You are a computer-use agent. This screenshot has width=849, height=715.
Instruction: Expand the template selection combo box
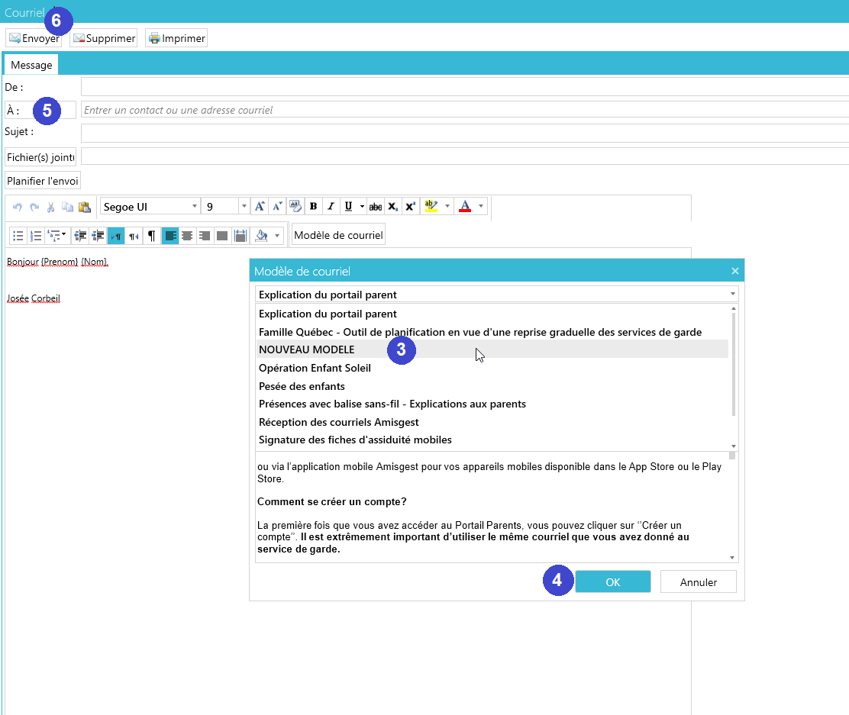point(732,295)
